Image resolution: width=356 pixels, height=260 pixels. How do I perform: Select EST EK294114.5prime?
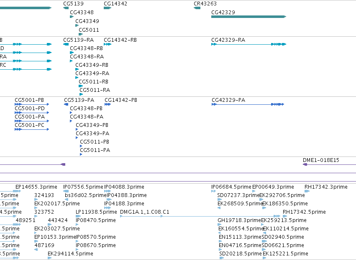point(70,254)
